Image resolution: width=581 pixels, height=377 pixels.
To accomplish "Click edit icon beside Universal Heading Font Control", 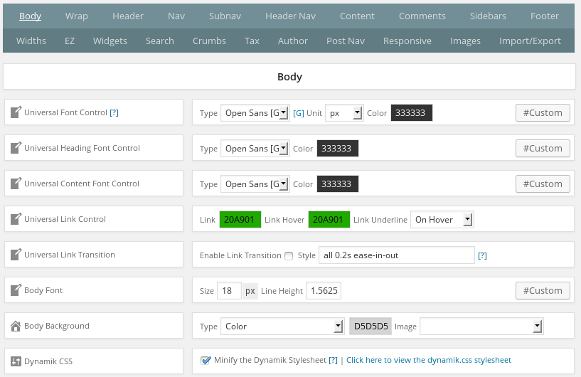I will coord(16,148).
